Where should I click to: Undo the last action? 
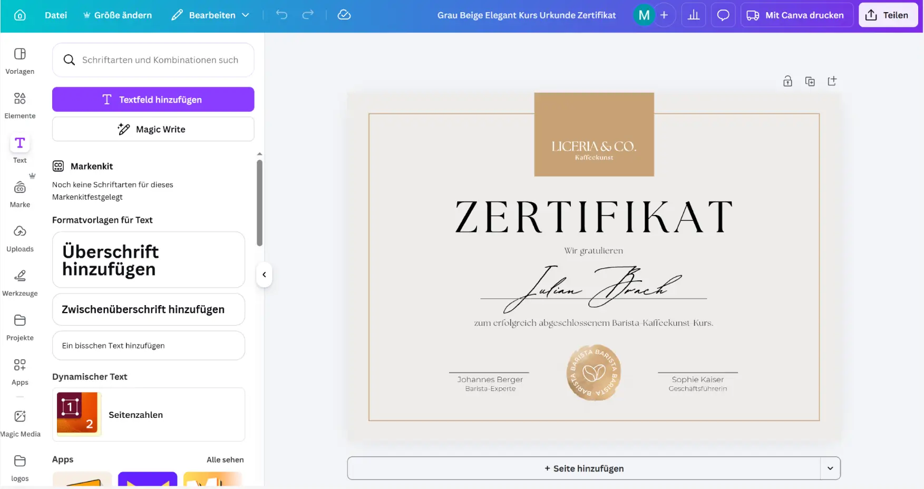click(x=282, y=15)
